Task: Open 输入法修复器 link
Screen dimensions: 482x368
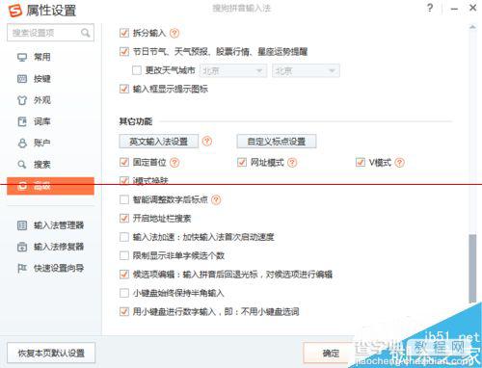Action: 59,247
